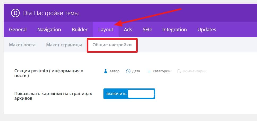Switch to the Integration tab
Viewport: 257px width, 121px height.
click(175, 30)
